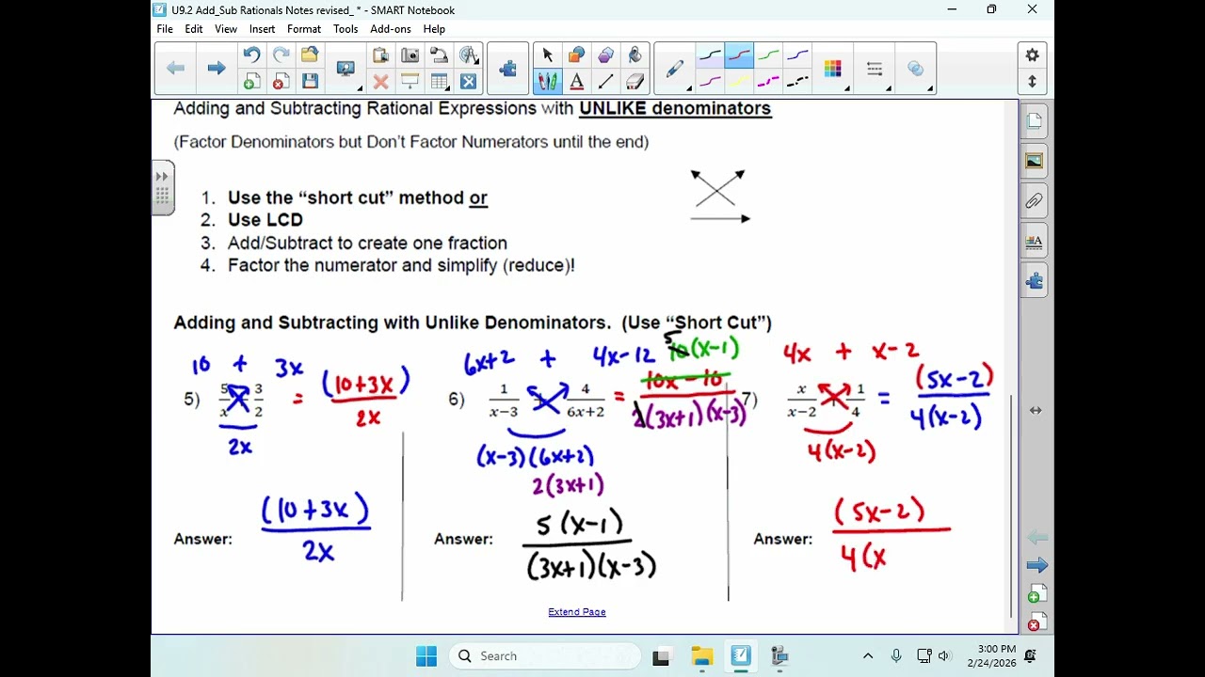Click the taskbar Search box
The width and height of the screenshot is (1205, 677).
[545, 656]
